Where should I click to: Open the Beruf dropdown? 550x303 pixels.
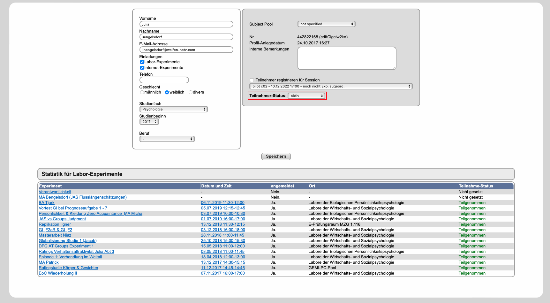[x=167, y=139]
